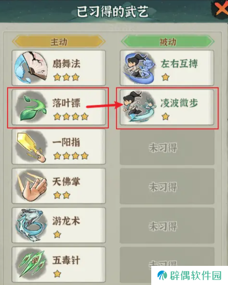Click the blue dragon icon of 游龙术
Viewport: 228px width, 285px height.
[x=30, y=225]
